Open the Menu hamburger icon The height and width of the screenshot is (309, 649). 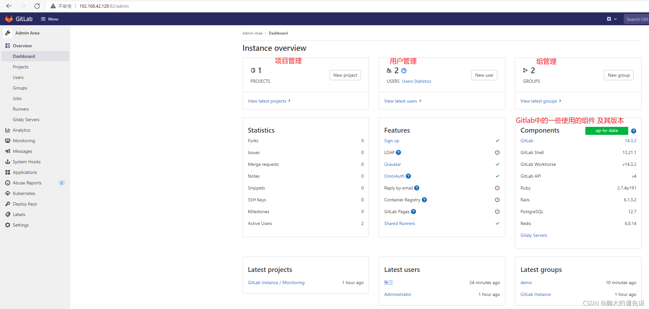click(43, 19)
